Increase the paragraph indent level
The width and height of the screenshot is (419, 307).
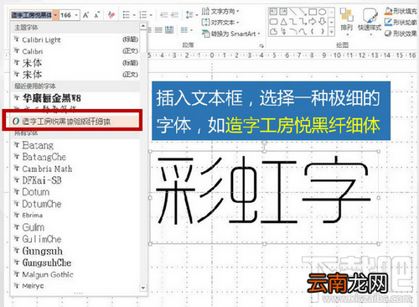pos(174,14)
